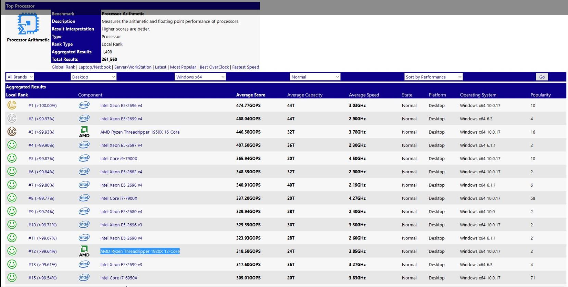Screen dimensions: 568x287
Task: Click the smiley icon in rank #8 row
Action: (12, 198)
